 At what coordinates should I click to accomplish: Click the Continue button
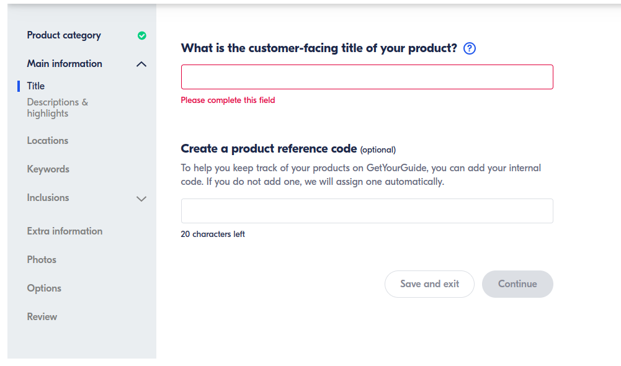click(517, 284)
